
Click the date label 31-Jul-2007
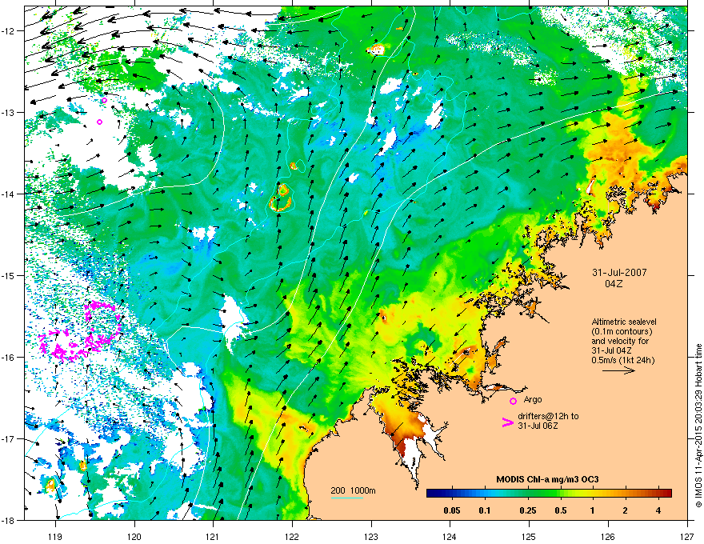[x=619, y=273]
